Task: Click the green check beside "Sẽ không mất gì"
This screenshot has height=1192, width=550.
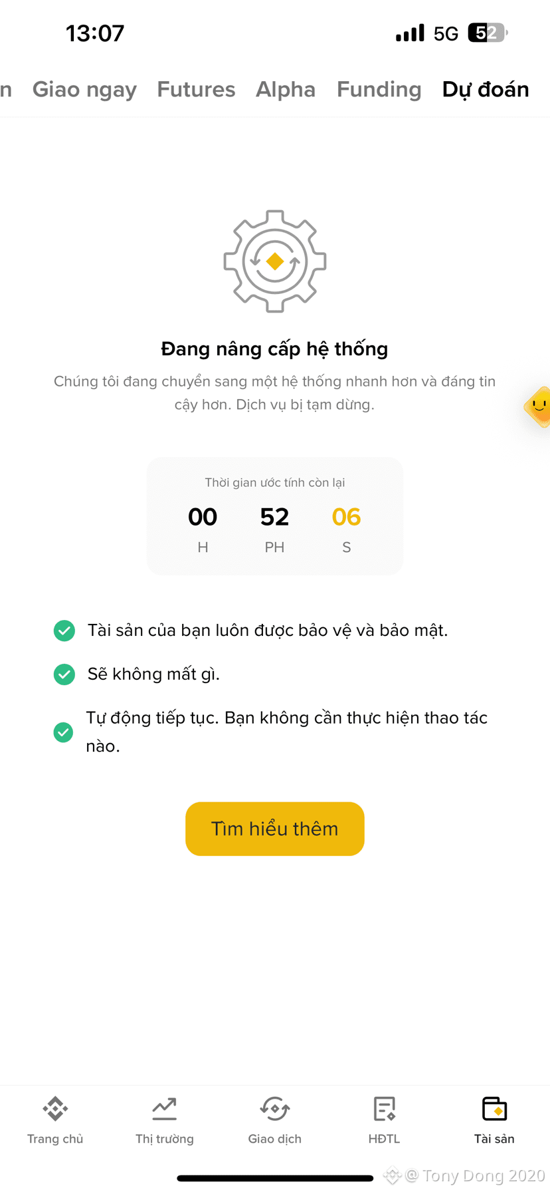Action: 64,674
